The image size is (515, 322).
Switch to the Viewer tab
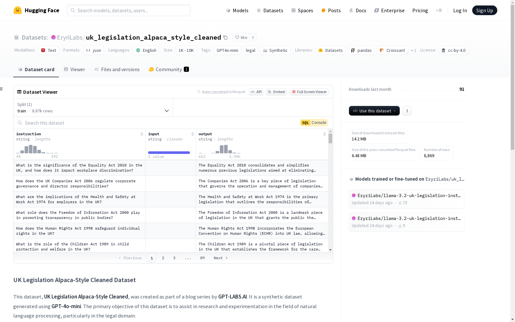point(74,69)
